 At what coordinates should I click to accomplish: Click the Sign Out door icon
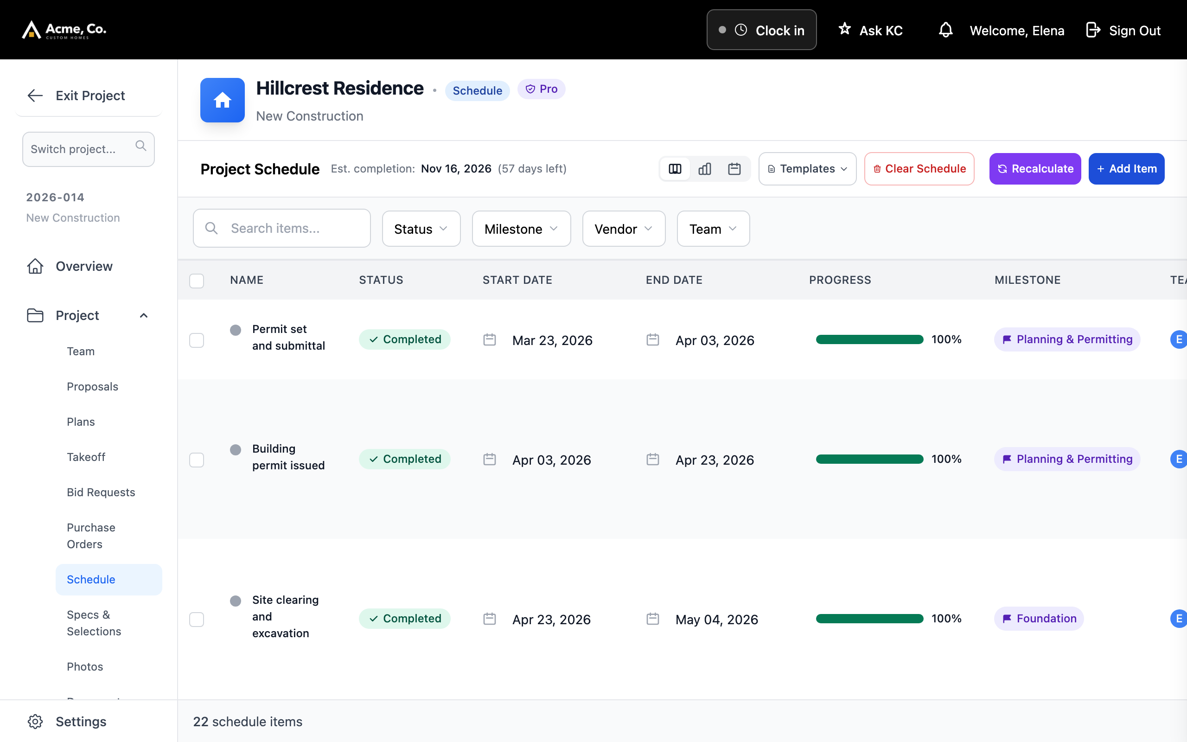(1093, 30)
